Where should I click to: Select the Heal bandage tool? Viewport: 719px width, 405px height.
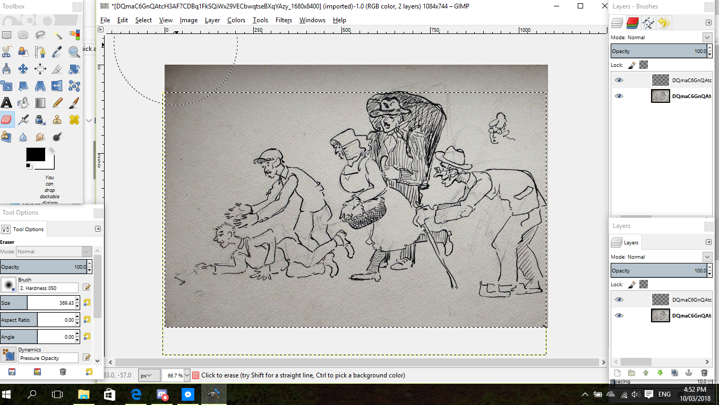(74, 120)
